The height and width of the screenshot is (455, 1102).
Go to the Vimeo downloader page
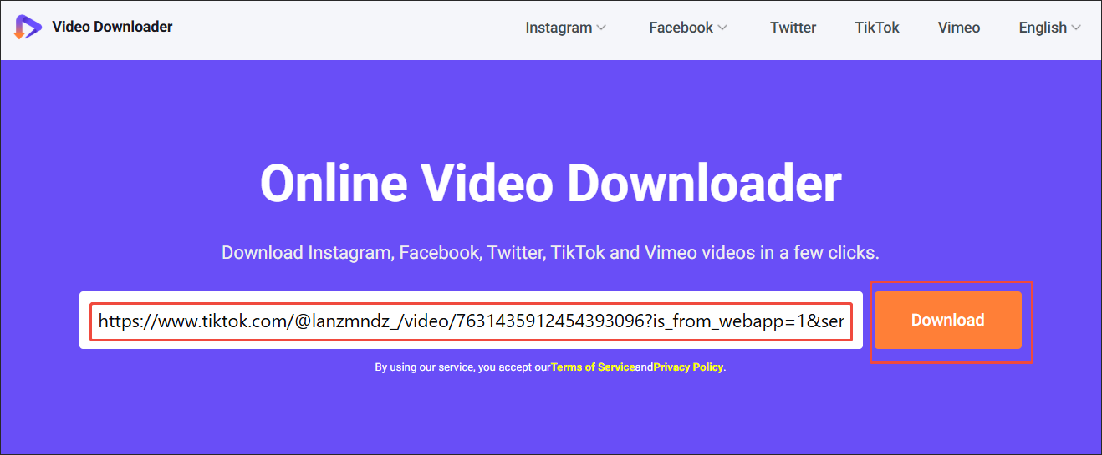click(x=959, y=28)
